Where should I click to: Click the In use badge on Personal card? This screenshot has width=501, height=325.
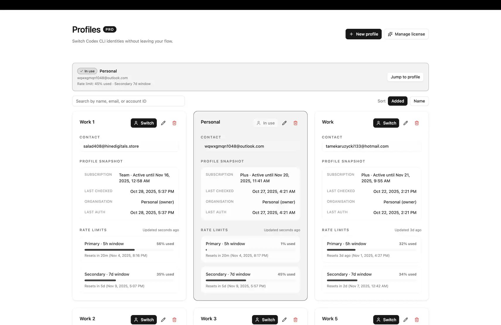coord(265,123)
